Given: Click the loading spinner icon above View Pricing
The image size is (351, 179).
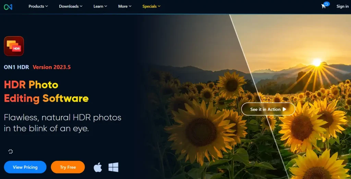Looking at the screenshot, I should point(11,152).
